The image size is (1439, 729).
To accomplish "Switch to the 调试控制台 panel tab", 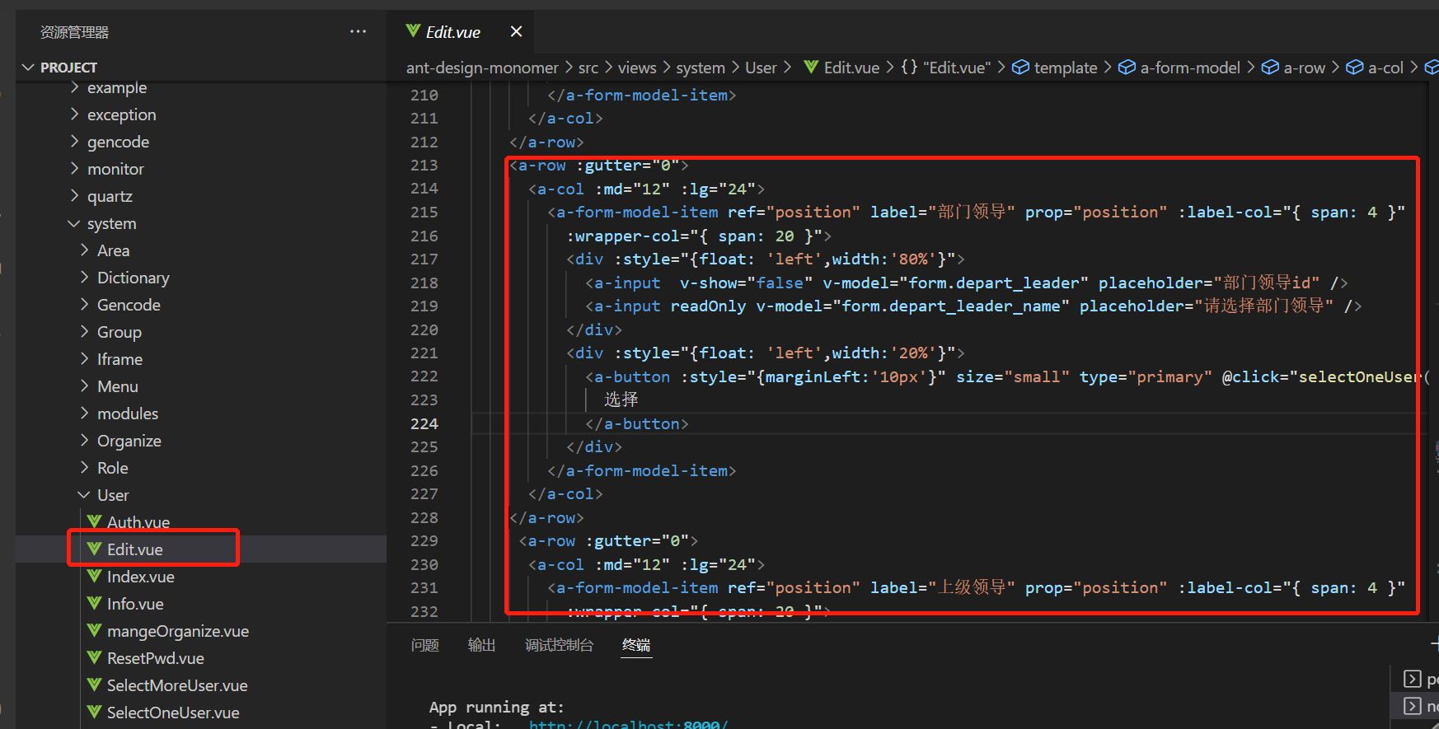I will point(559,645).
